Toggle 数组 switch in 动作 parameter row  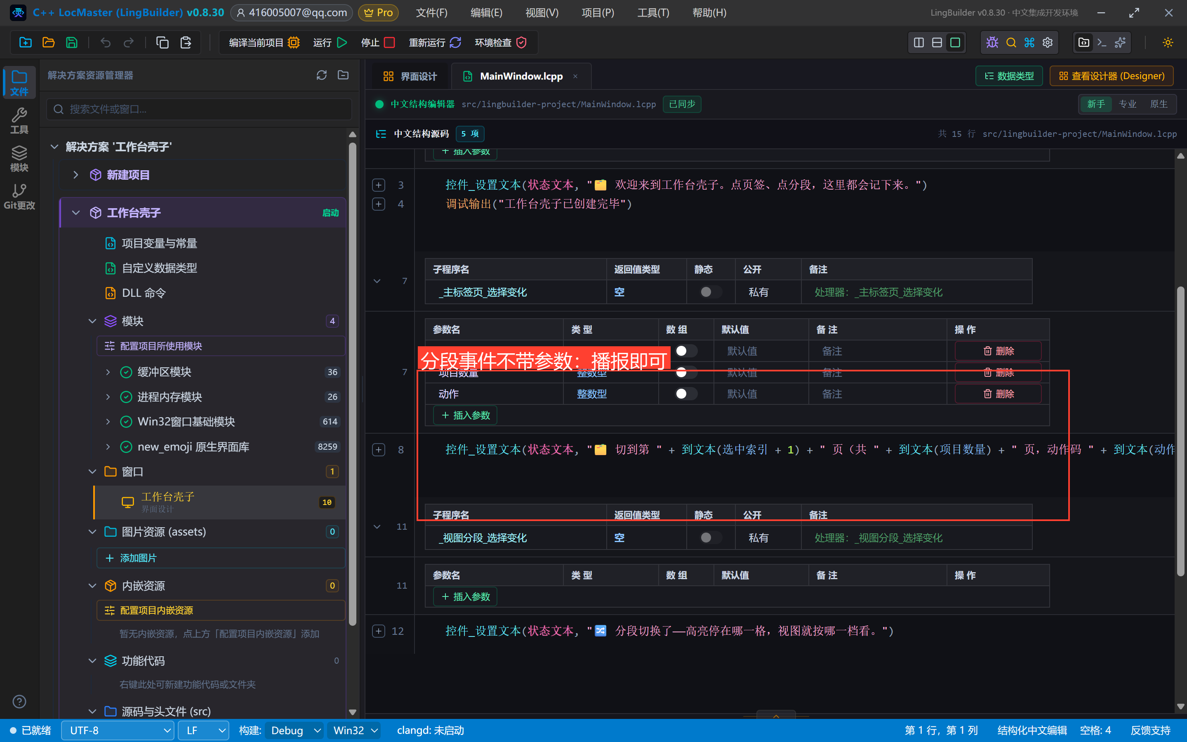click(685, 394)
